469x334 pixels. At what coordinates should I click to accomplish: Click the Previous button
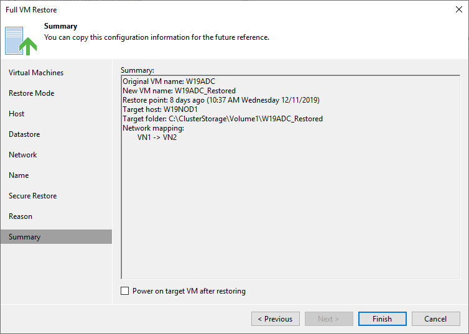[x=276, y=318]
